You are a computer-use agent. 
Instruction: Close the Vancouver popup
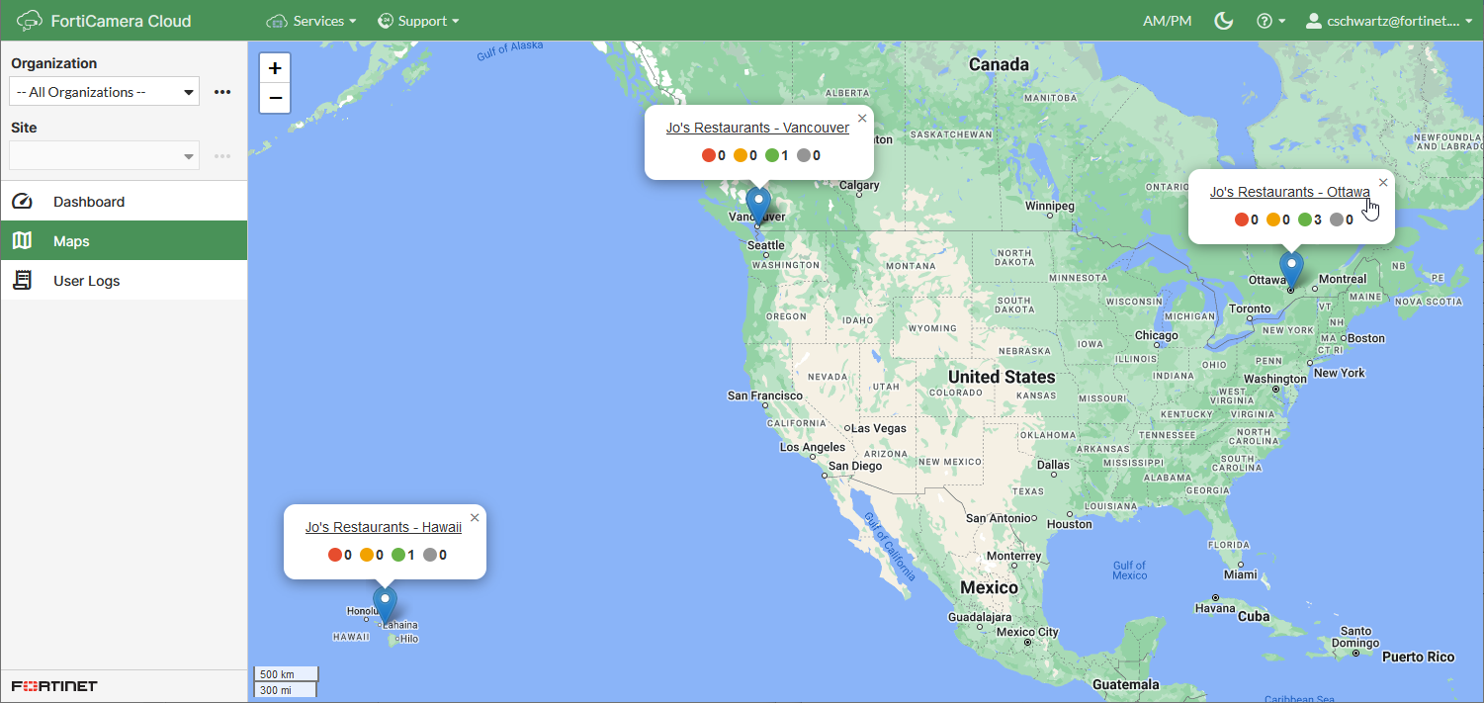(x=862, y=118)
